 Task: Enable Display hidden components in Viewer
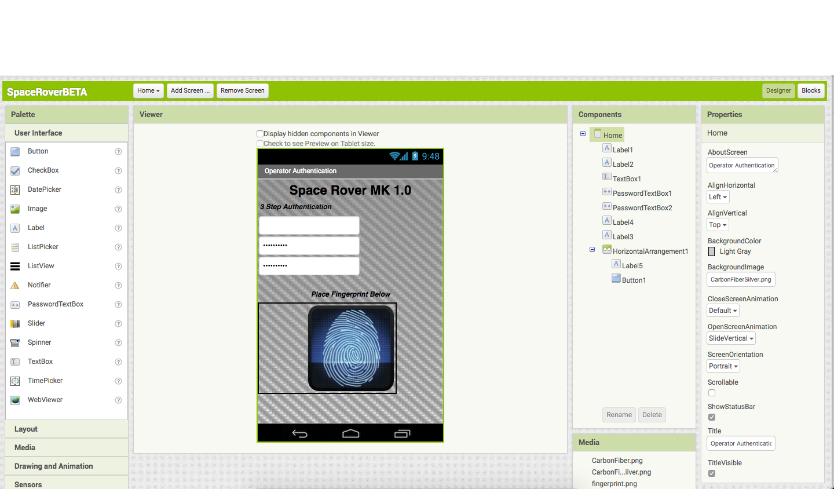pyautogui.click(x=260, y=133)
